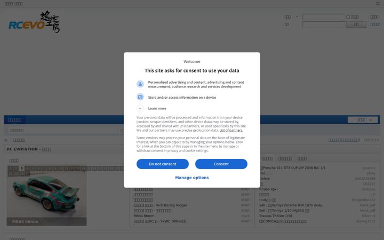Open MR04 86mm thread in list
Image resolution: width=384 pixels, height=240 pixels.
[144, 216]
